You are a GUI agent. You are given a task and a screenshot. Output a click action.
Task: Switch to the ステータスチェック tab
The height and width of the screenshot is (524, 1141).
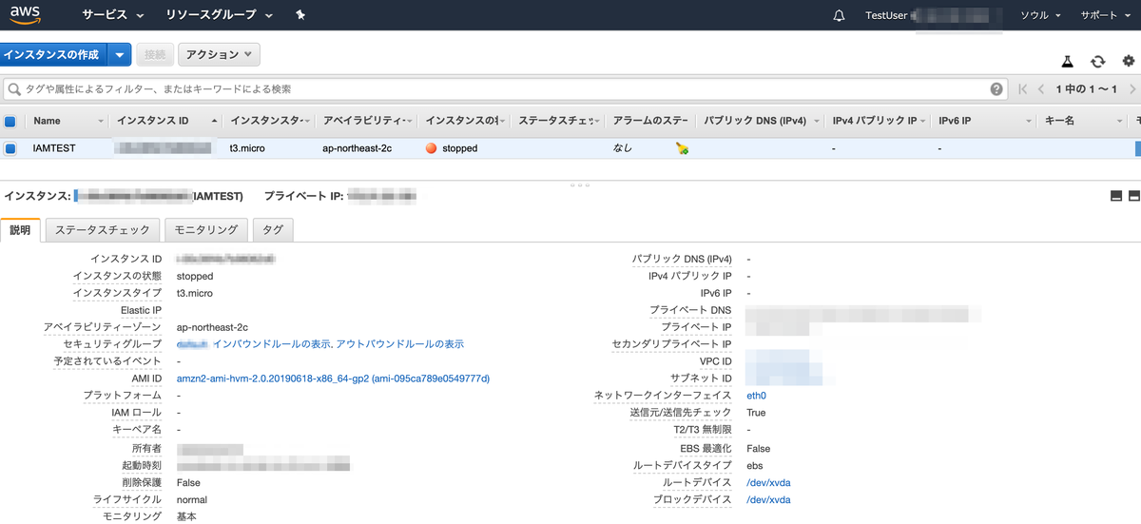pyautogui.click(x=103, y=230)
